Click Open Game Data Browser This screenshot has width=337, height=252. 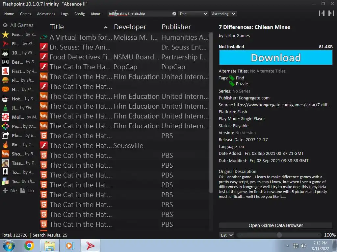276,225
